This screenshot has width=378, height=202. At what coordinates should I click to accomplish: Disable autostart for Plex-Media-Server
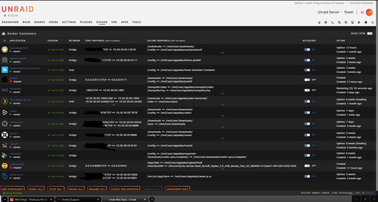pos(307,101)
